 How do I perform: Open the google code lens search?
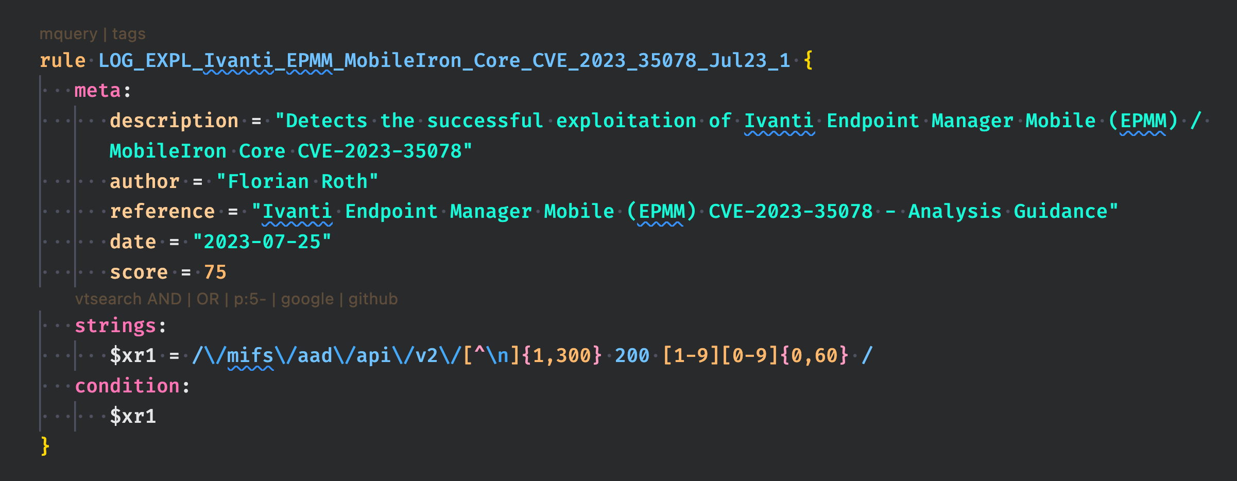[307, 299]
